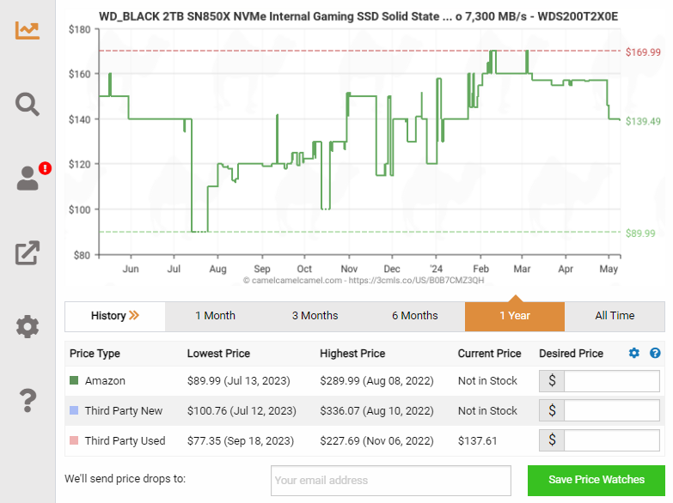Click the blue help icon by Desired Price
Viewport: 673px width, 503px height.
655,353
